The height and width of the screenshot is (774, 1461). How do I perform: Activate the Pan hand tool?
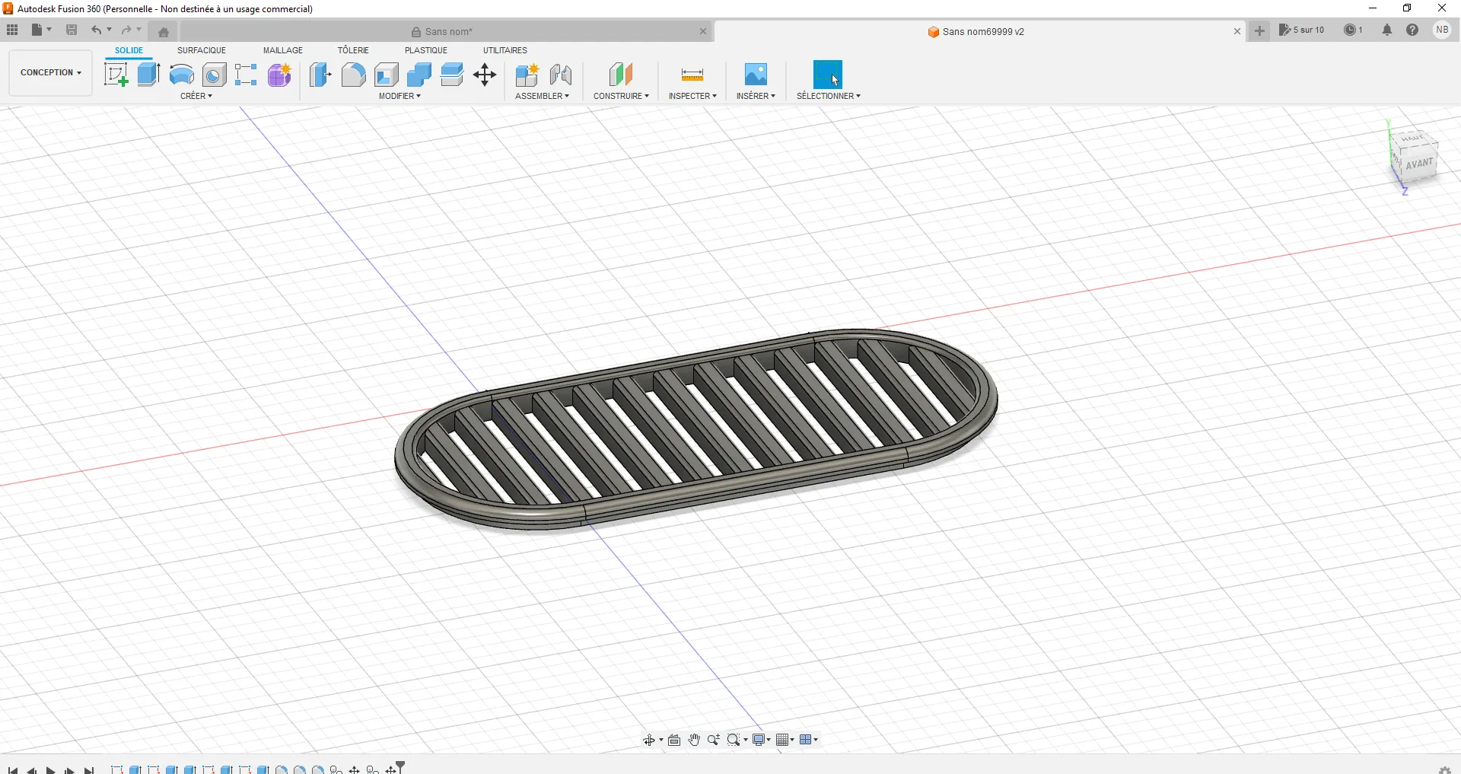click(694, 740)
